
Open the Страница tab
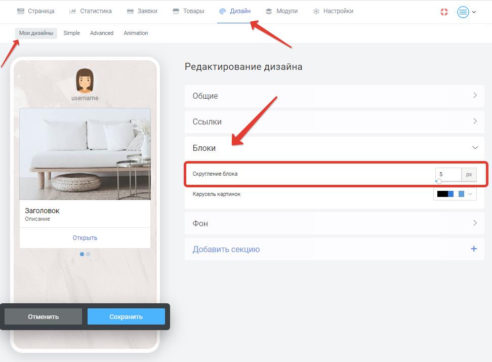tap(36, 11)
